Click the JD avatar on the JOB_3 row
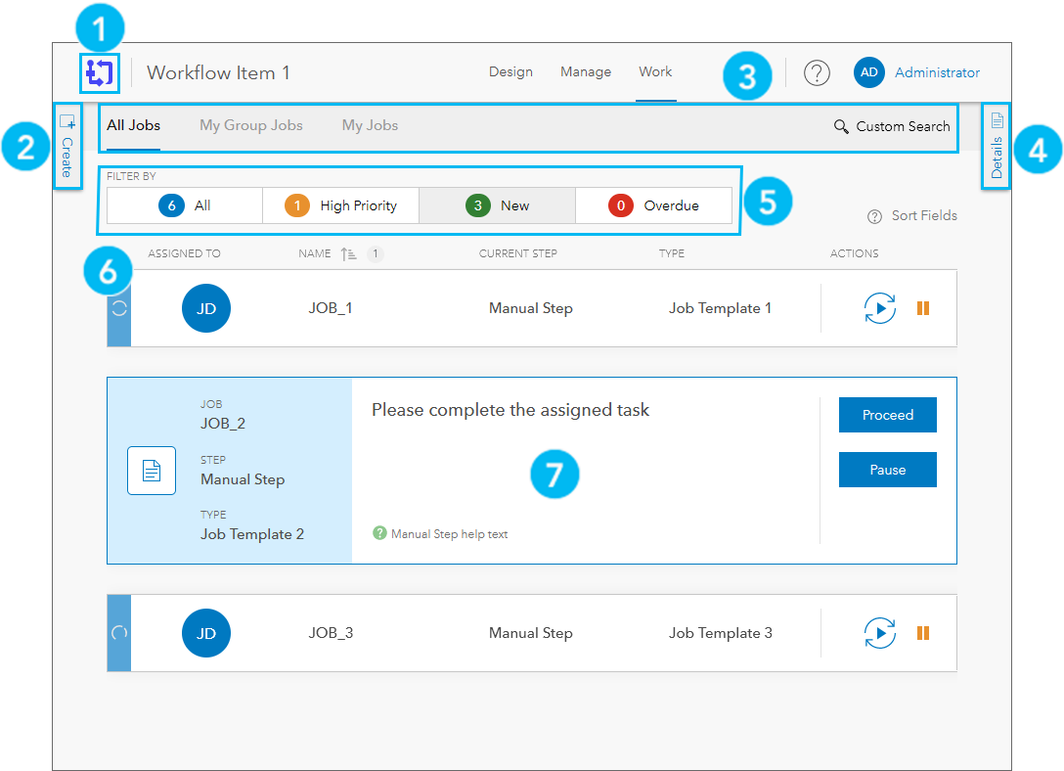This screenshot has width=1064, height=771. pyautogui.click(x=206, y=633)
